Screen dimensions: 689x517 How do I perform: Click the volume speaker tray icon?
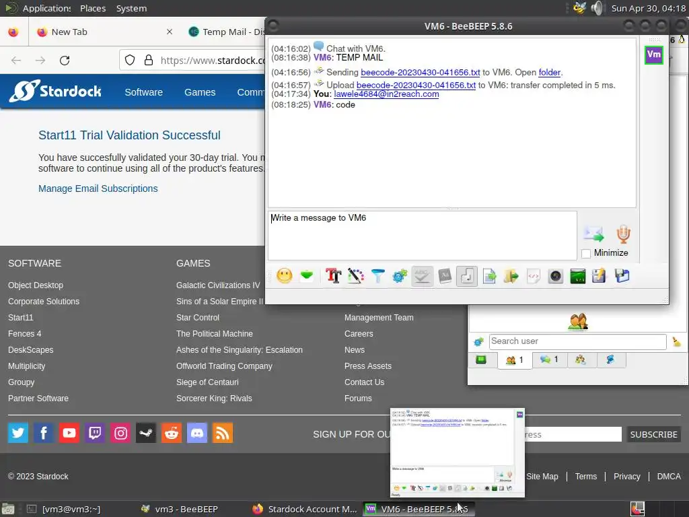[x=597, y=8]
